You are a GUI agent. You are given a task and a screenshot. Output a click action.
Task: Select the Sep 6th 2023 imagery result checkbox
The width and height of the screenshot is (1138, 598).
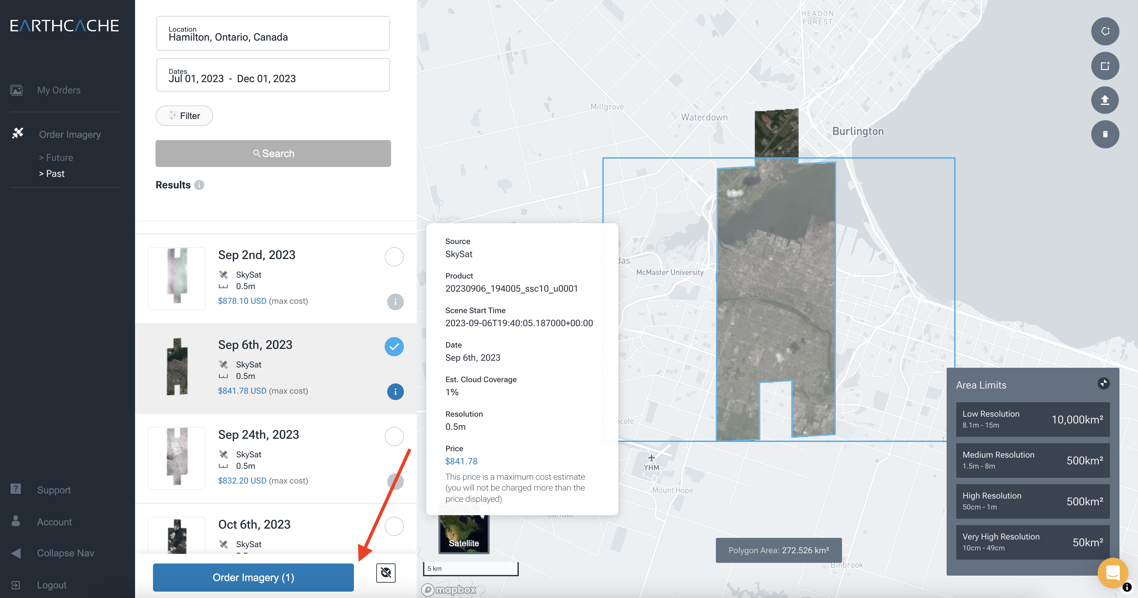coord(394,347)
